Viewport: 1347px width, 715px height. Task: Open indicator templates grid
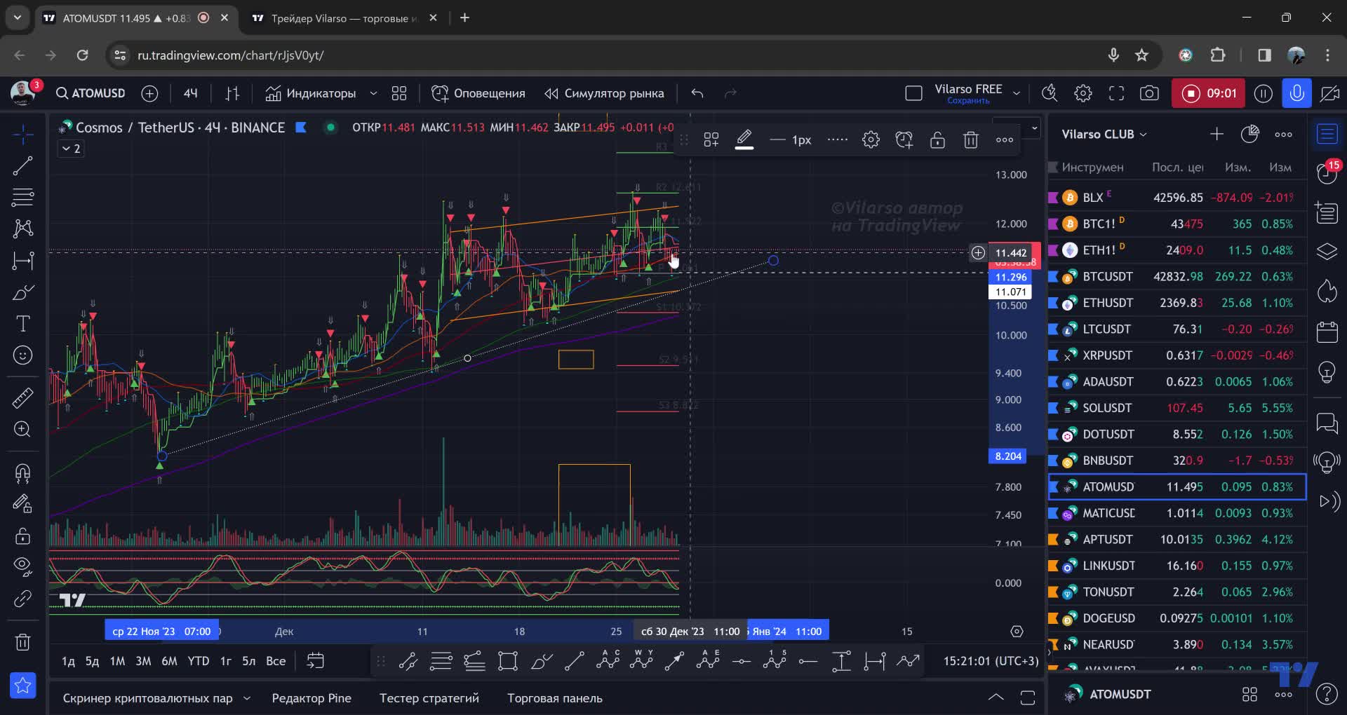tap(399, 93)
